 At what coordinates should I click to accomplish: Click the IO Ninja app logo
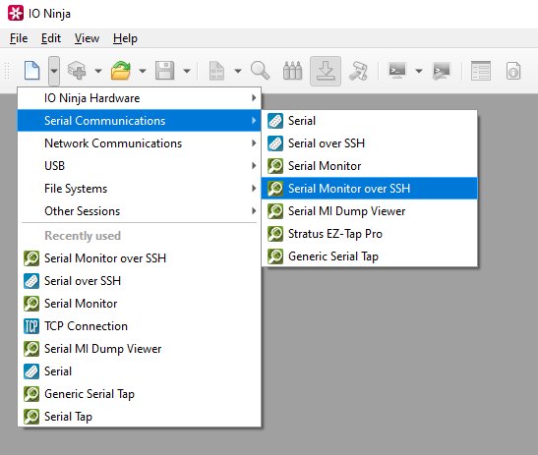[16, 14]
